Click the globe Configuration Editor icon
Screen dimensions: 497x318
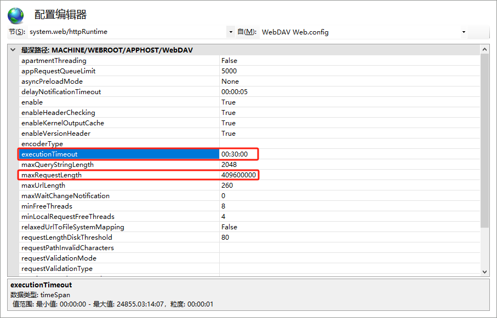coord(16,15)
